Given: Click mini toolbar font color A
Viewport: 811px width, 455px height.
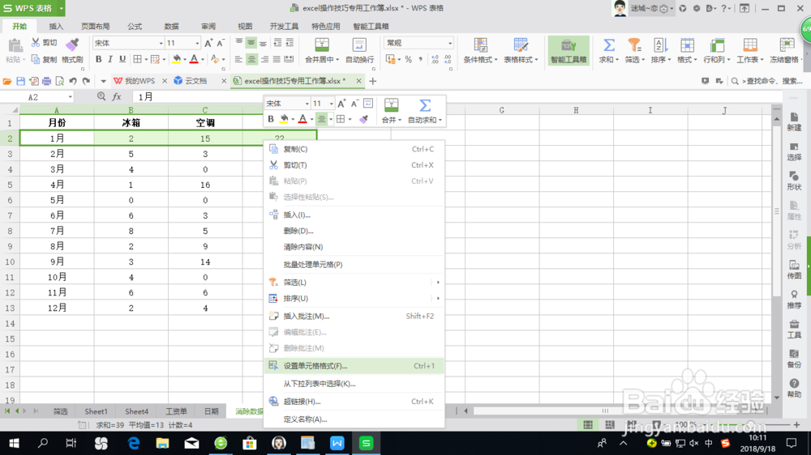Looking at the screenshot, I should pos(303,119).
